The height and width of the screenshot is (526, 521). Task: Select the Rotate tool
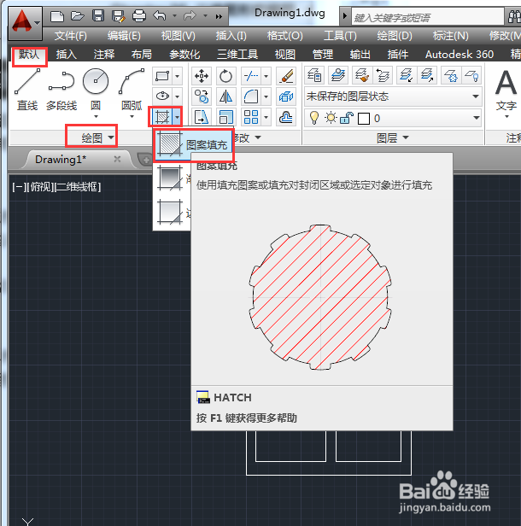pos(225,76)
